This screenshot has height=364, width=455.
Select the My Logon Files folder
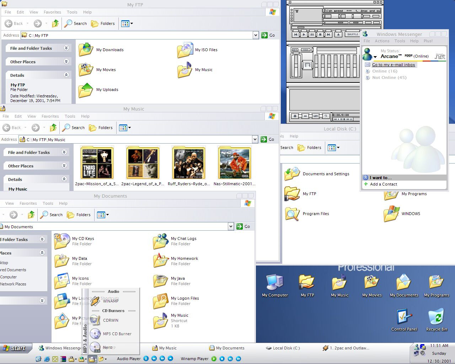coord(176,301)
